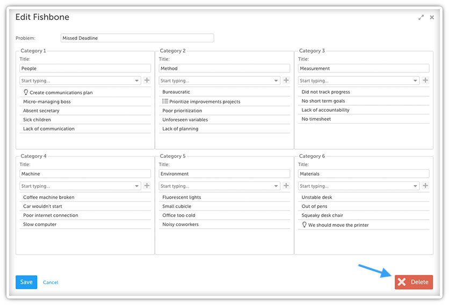Click the plus icon in Category 1

(x=147, y=80)
